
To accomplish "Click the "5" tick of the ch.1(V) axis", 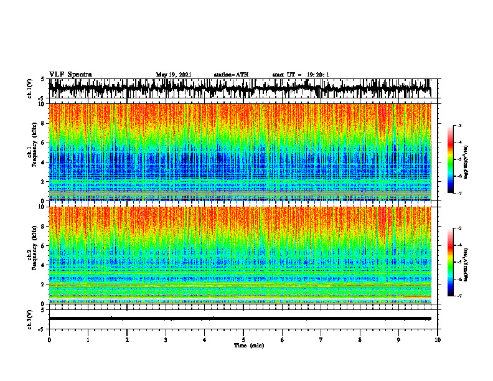I will pos(43,80).
